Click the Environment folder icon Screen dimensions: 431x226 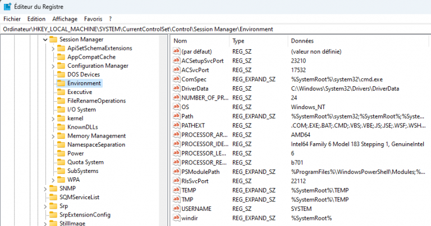coord(61,83)
